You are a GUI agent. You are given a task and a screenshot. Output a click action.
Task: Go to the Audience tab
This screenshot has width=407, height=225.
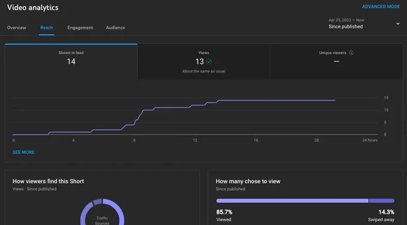tap(116, 28)
